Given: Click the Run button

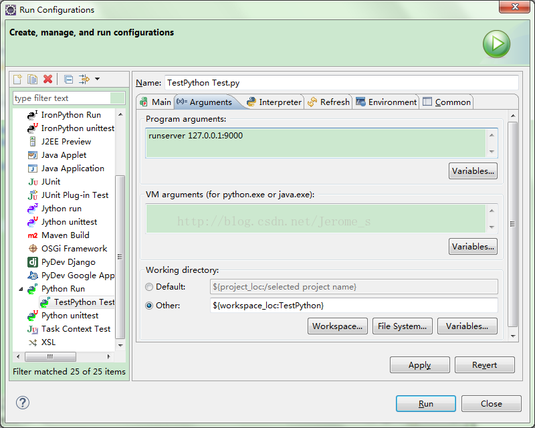Looking at the screenshot, I should pyautogui.click(x=426, y=404).
